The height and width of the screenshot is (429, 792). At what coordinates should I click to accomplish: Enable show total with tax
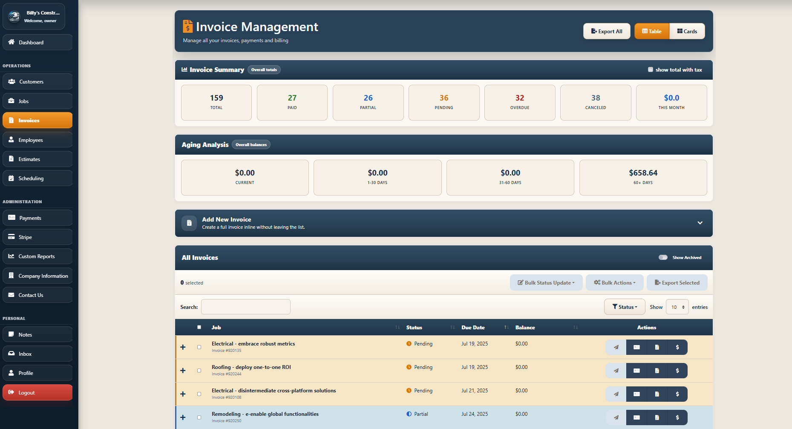click(651, 69)
